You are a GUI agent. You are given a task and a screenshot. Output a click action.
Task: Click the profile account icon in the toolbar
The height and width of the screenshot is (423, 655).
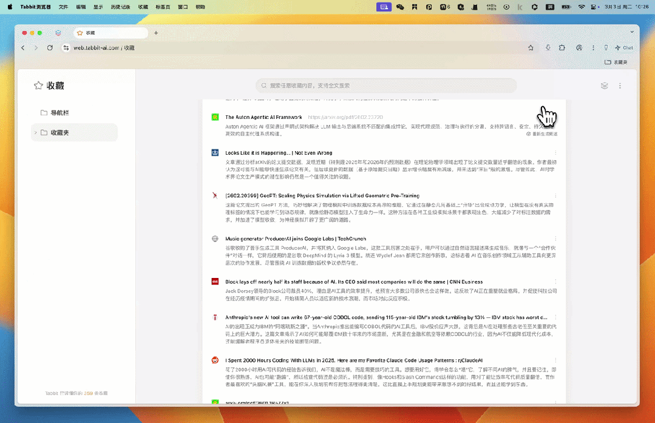pyautogui.click(x=579, y=47)
